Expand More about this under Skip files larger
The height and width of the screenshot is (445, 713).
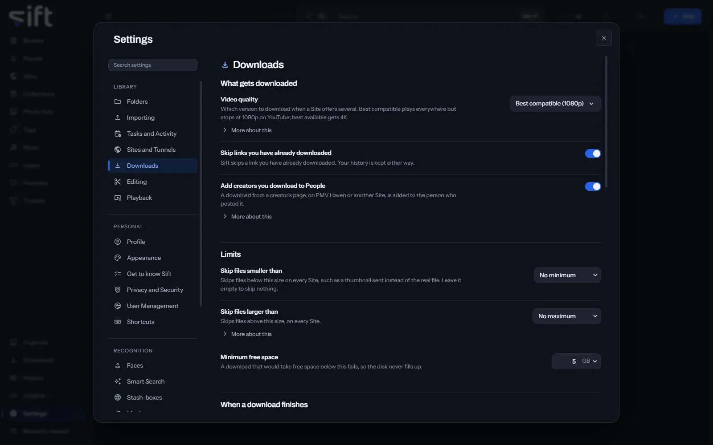[247, 334]
